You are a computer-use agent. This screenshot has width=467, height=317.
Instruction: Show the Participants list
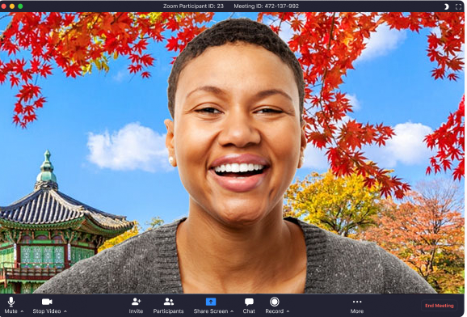click(168, 306)
